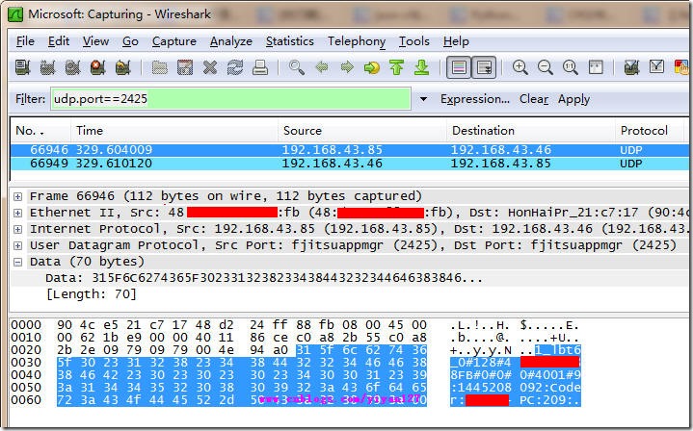Image resolution: width=693 pixels, height=431 pixels.
Task: Select the Internet Protocol detail line text
Action: pyautogui.click(x=358, y=229)
